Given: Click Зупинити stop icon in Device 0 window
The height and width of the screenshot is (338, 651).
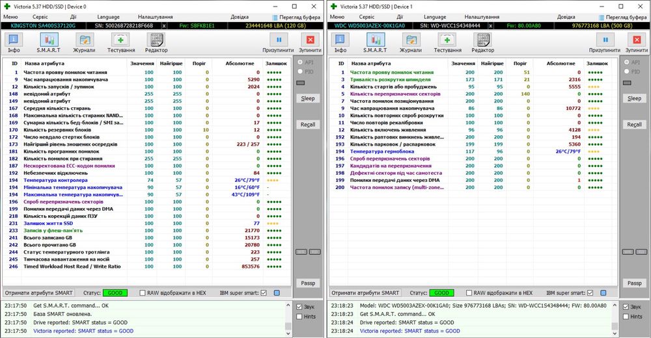Looking at the screenshot, I should [x=310, y=40].
